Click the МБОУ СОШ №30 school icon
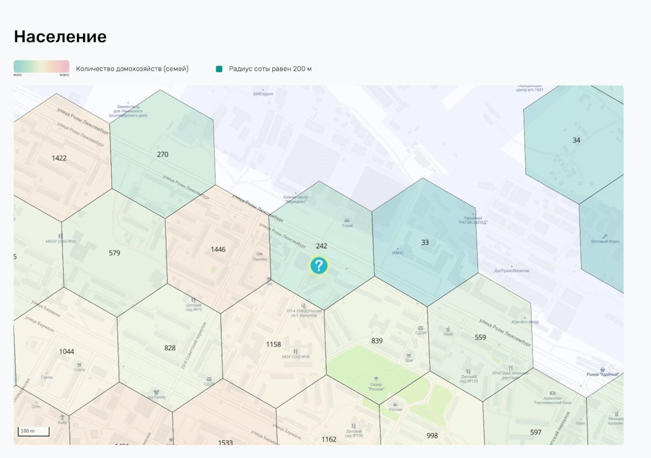 (x=61, y=236)
